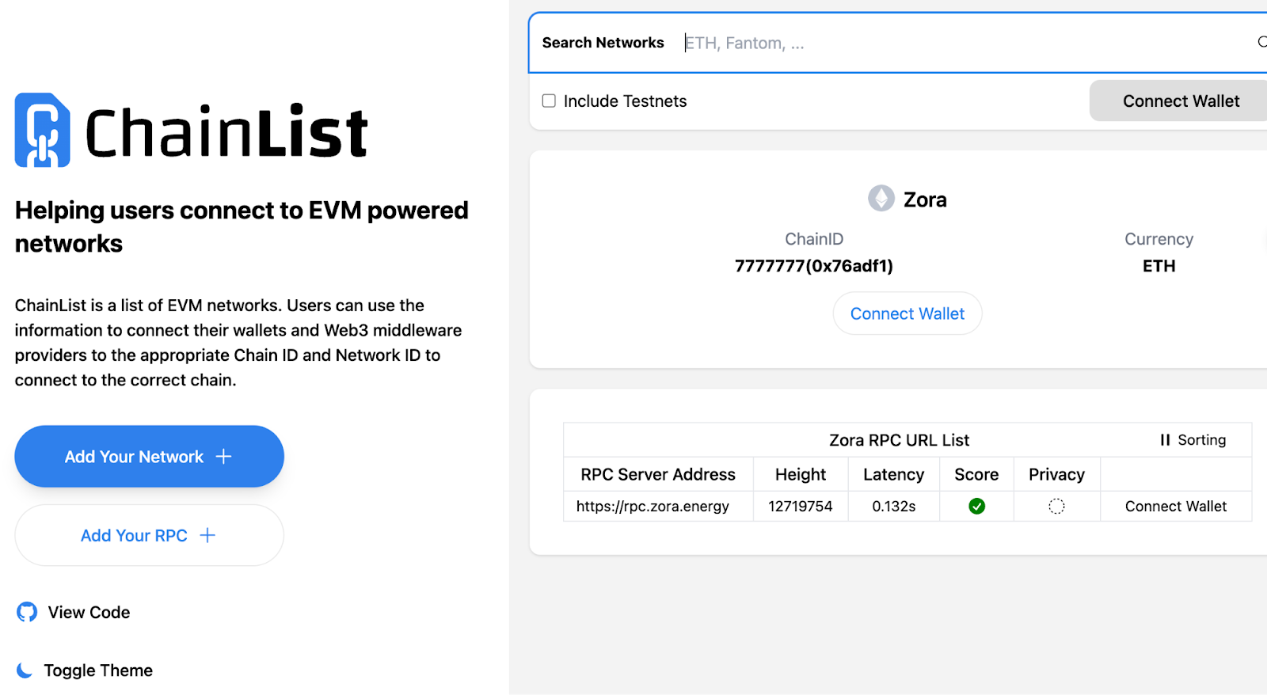Click Connect Wallet under Zora ChainID
1267x695 pixels.
coord(907,313)
